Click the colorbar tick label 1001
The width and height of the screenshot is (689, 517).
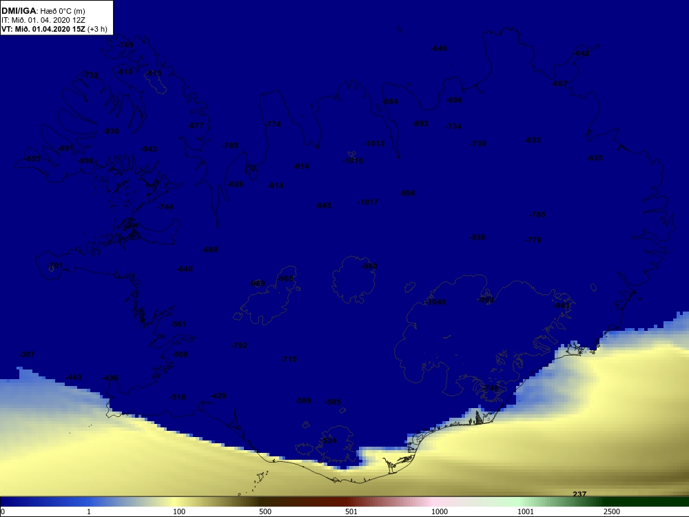pyautogui.click(x=526, y=511)
